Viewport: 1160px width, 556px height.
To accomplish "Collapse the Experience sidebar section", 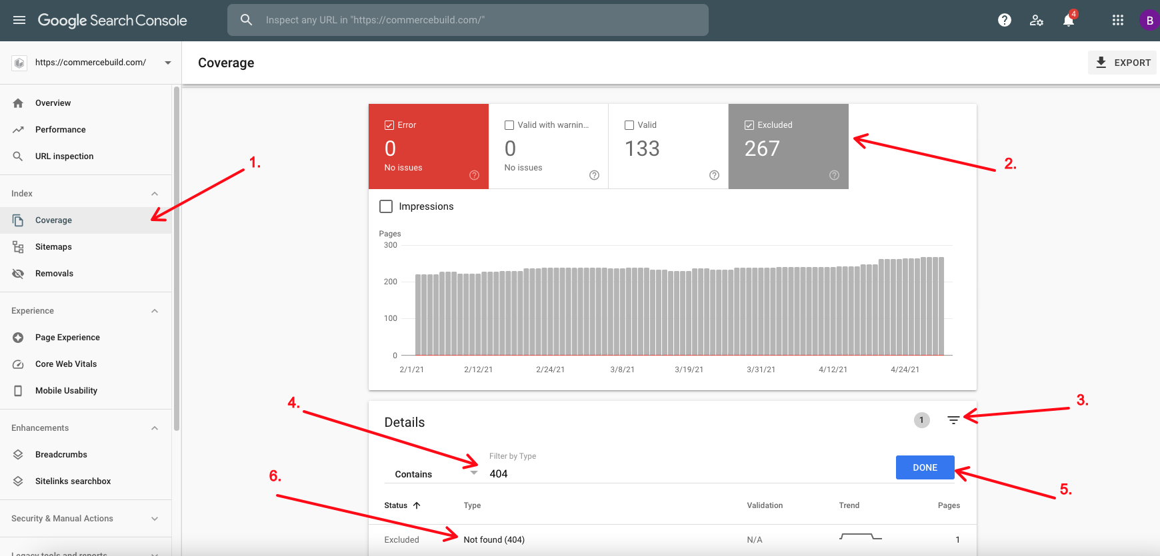I will tap(155, 311).
